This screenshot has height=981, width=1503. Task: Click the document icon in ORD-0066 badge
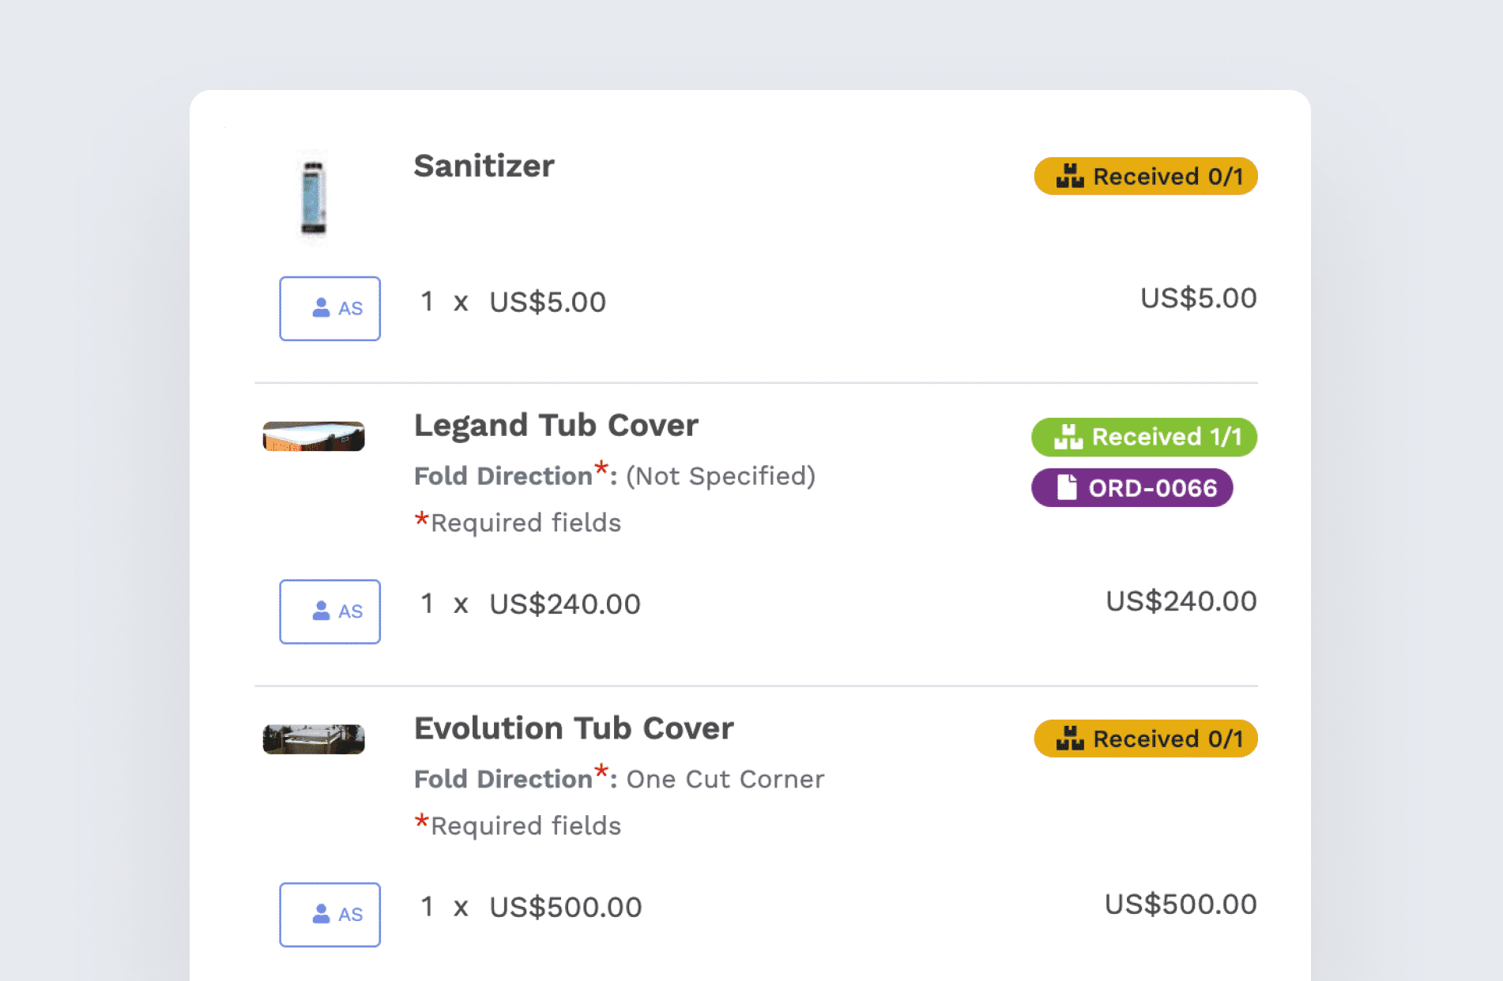(1067, 487)
